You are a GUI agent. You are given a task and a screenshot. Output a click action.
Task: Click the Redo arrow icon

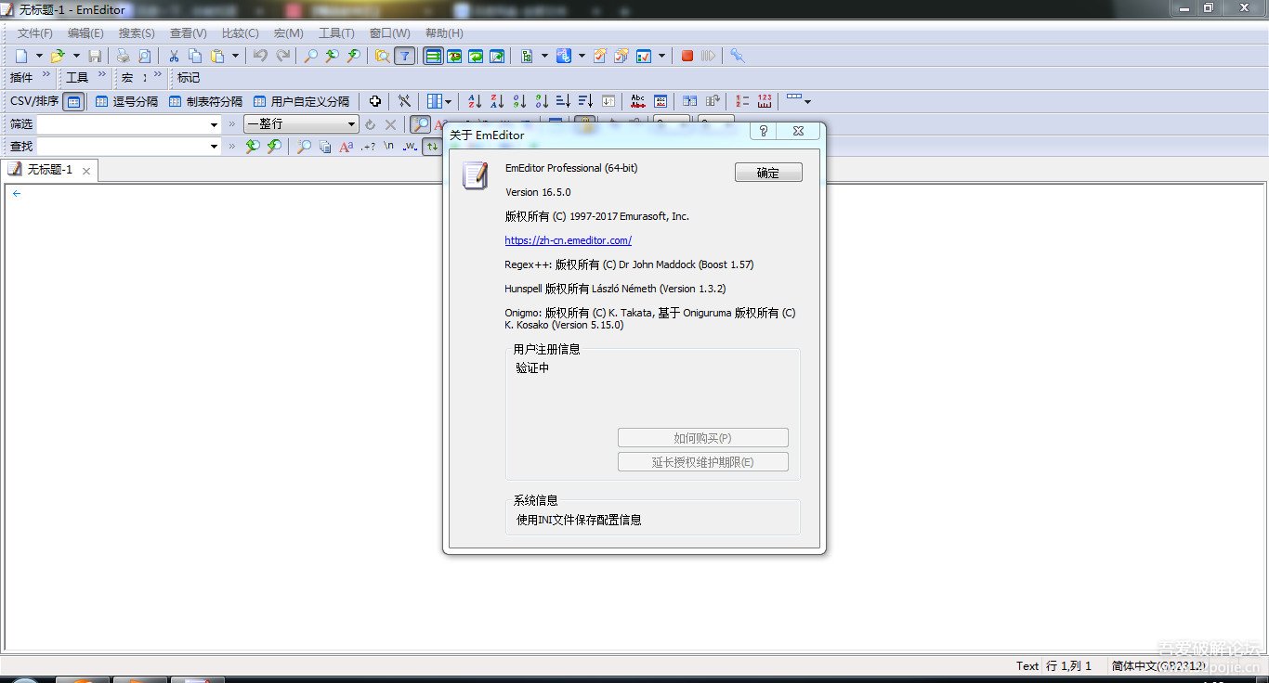click(282, 56)
